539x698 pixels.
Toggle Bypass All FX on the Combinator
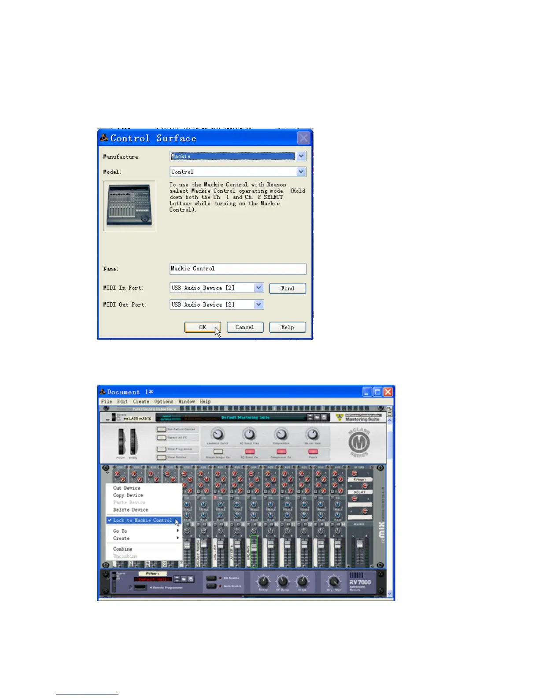pos(162,438)
